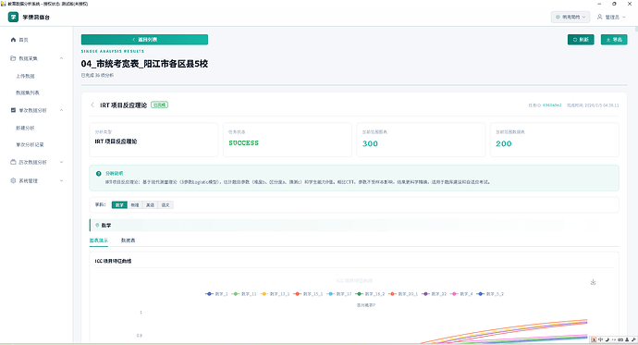Click the app logo in the header
This screenshot has height=345, width=638.
(13, 17)
